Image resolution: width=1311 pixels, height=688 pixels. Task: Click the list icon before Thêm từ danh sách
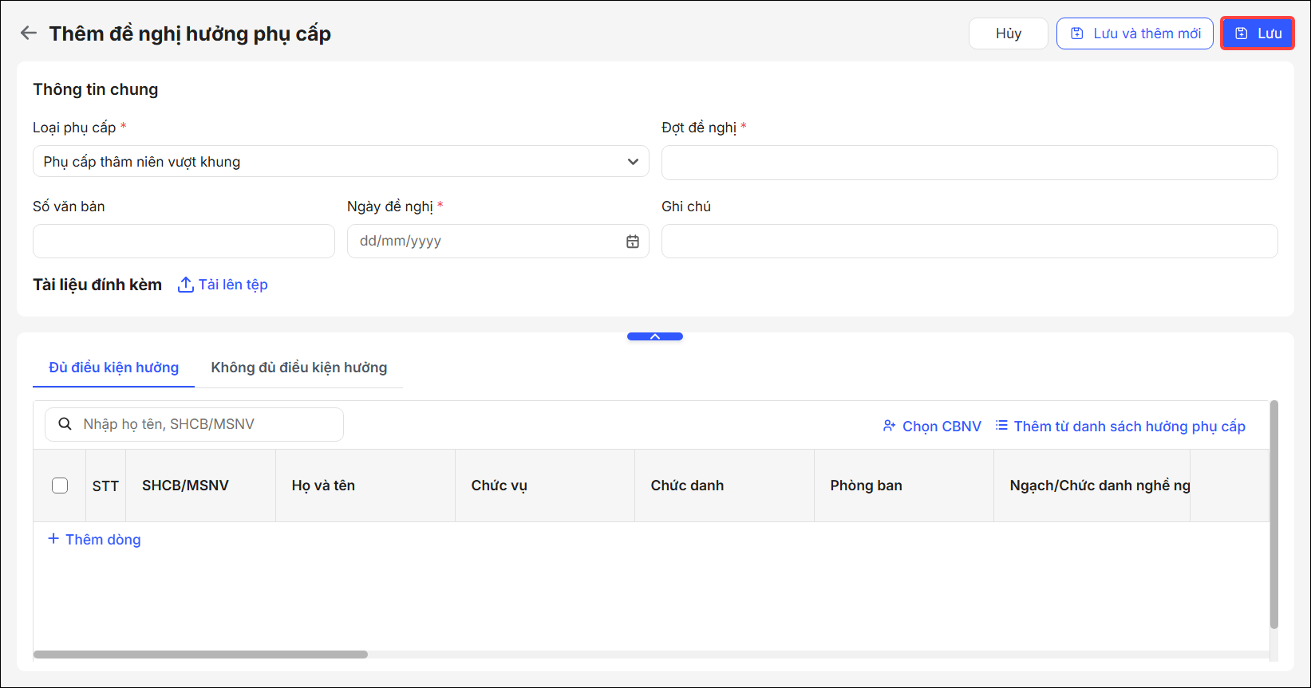point(1001,426)
